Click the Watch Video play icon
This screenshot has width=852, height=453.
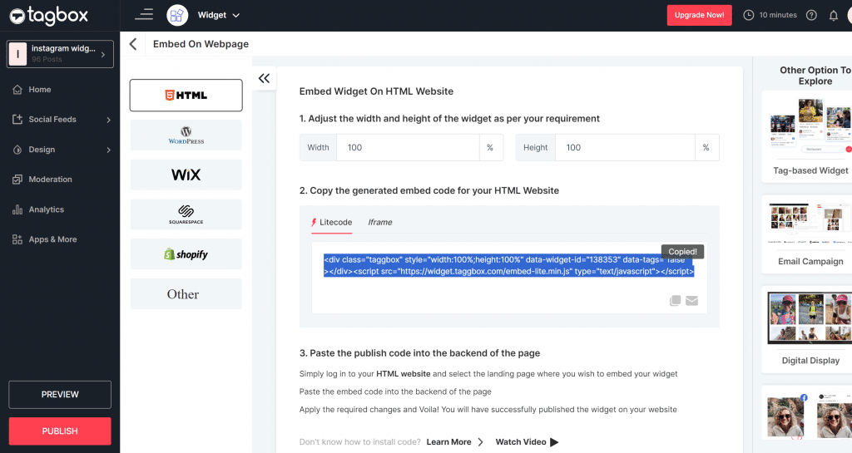[554, 442]
